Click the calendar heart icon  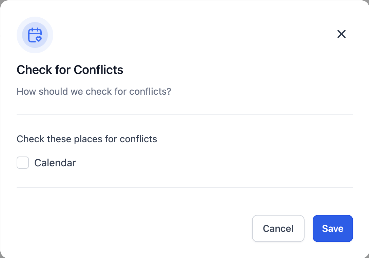click(35, 35)
